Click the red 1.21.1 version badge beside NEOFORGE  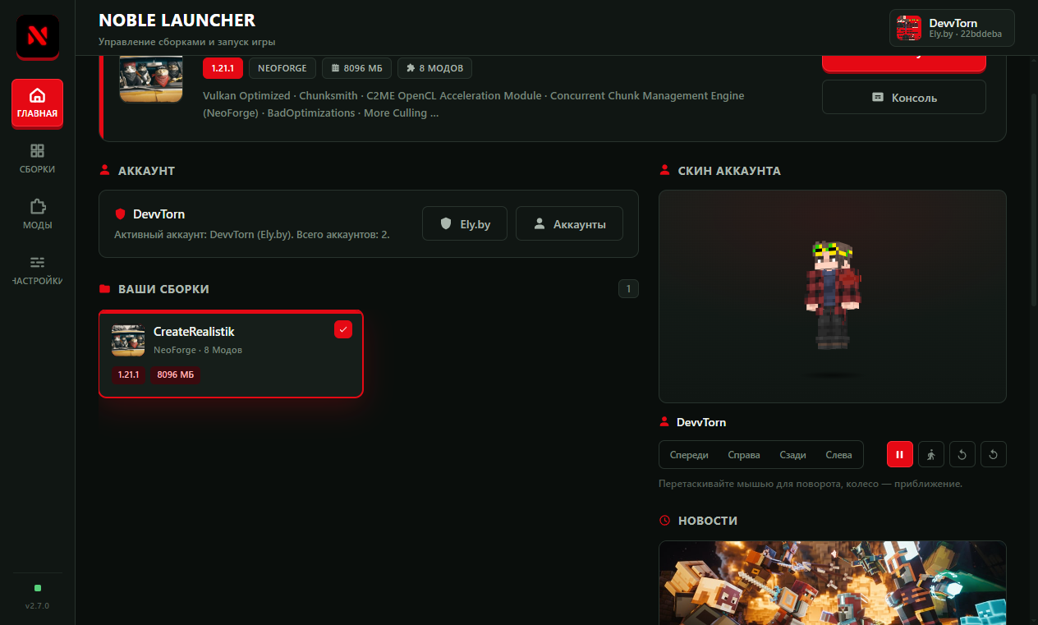coord(223,68)
